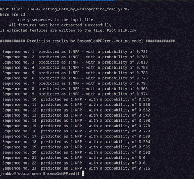Click the Sequence no. 7 result row
Viewport: 194px width, 179px height.
pyautogui.click(x=74, y=83)
